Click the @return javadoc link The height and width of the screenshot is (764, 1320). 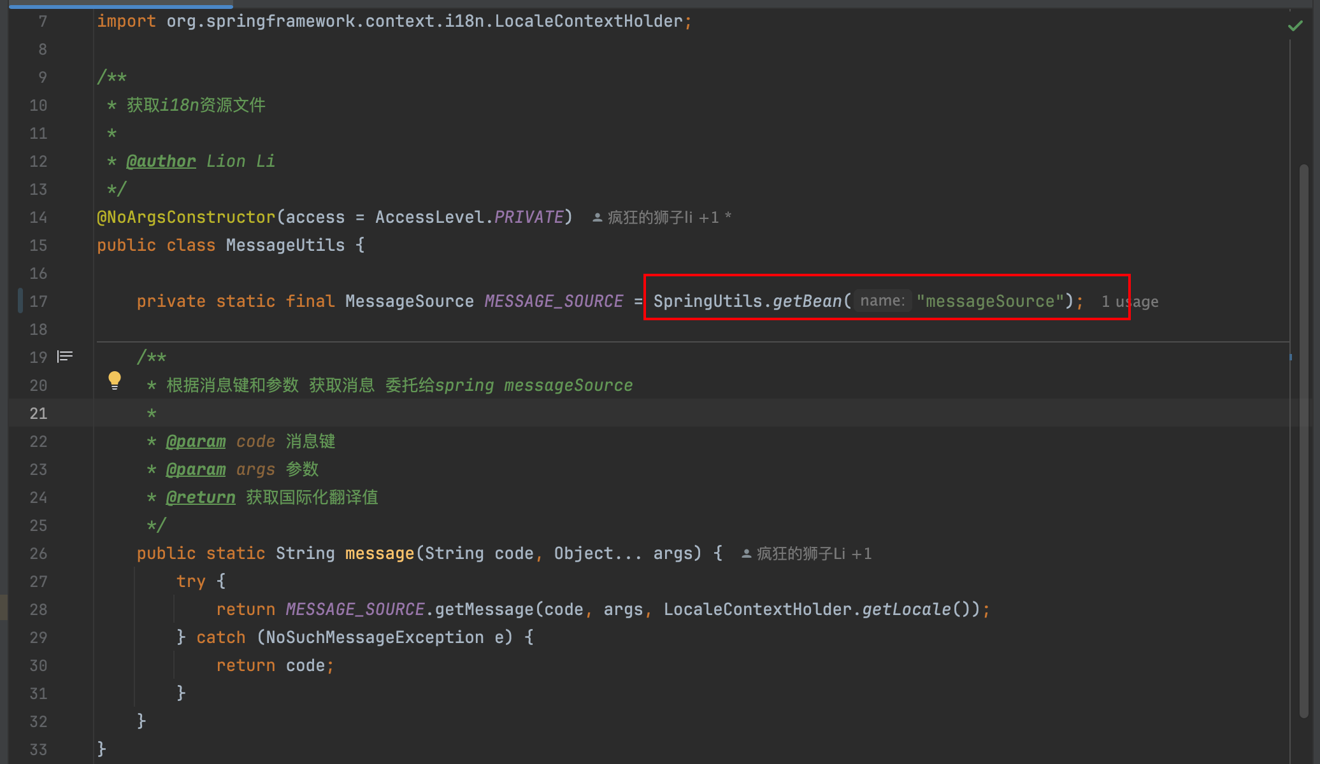click(200, 497)
